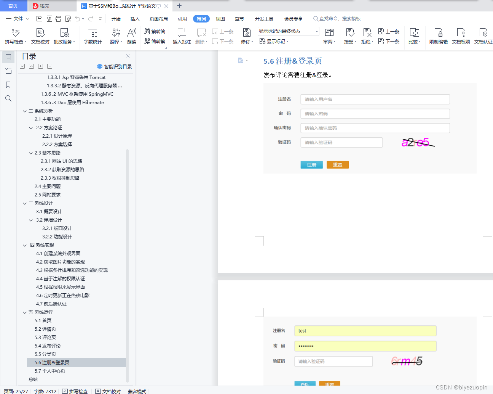Open 限制编辑 restrict editing
Image resolution: width=493 pixels, height=394 pixels.
[x=439, y=36]
